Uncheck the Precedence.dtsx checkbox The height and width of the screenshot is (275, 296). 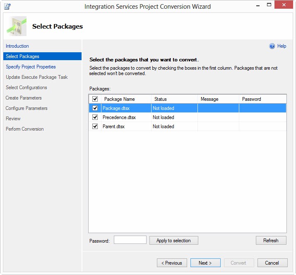95,117
